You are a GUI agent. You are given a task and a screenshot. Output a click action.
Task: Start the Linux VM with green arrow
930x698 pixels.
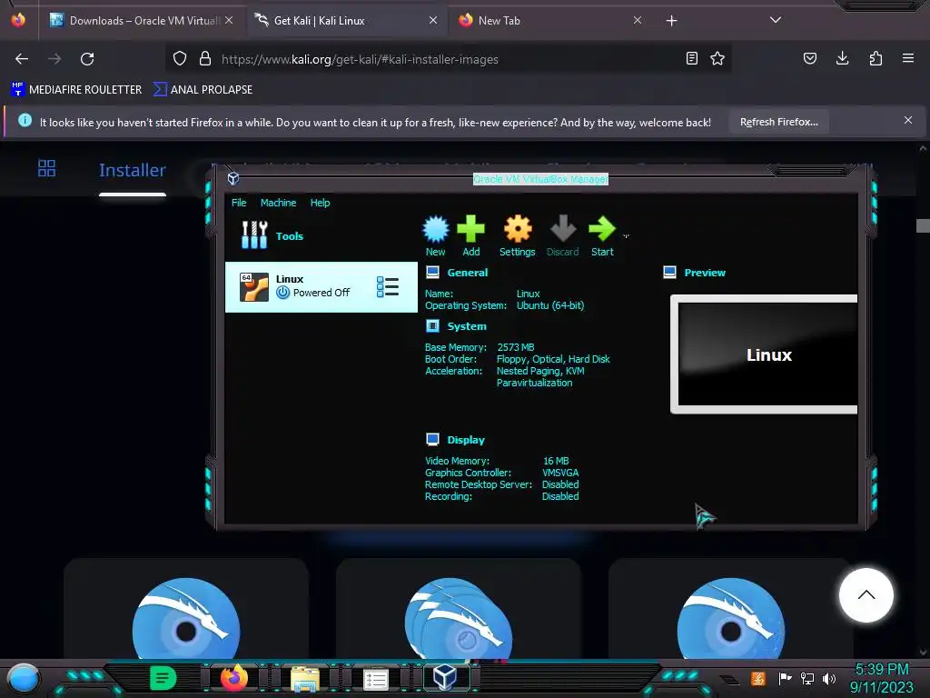[602, 235]
